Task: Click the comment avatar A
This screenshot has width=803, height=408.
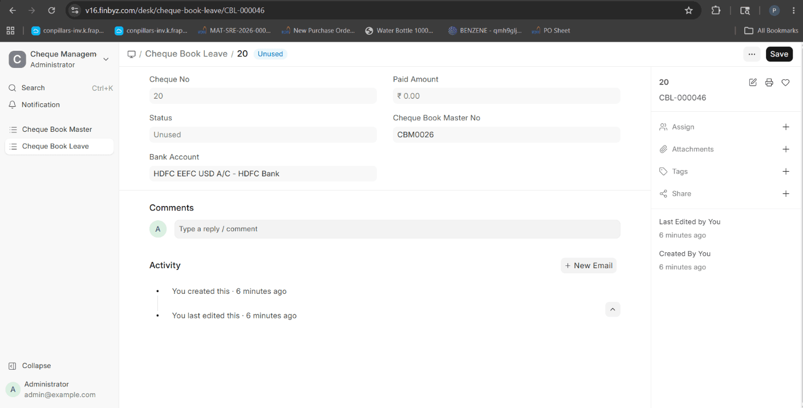Action: [158, 229]
